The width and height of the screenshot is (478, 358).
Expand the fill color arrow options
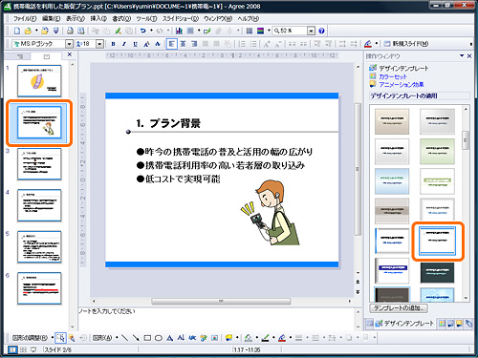tap(256, 338)
